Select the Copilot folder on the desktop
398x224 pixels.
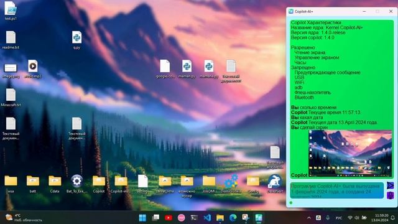click(99, 184)
